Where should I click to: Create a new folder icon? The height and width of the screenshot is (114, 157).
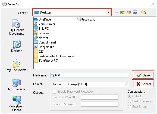[x=129, y=12]
